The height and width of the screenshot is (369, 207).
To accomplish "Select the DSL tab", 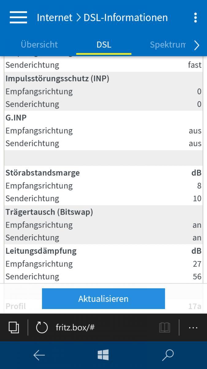I will coord(104,45).
